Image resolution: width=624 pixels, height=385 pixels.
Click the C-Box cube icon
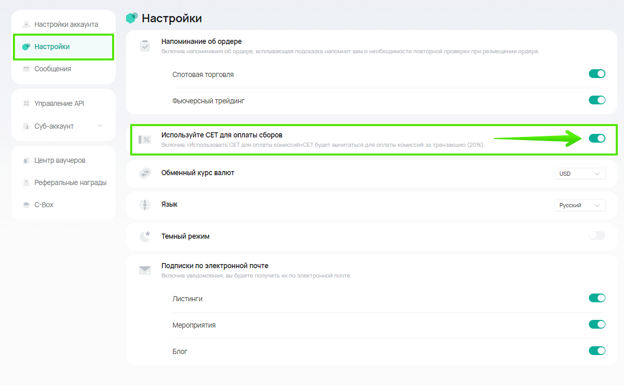[x=26, y=205]
